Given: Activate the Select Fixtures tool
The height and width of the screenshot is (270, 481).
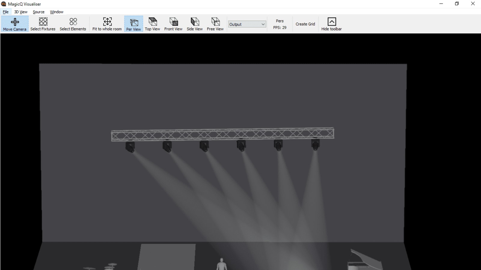Looking at the screenshot, I should click(43, 24).
